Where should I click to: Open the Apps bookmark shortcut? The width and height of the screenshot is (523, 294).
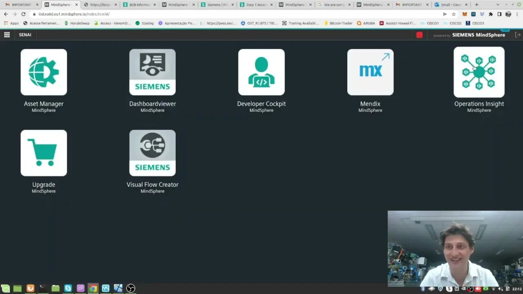(11, 23)
